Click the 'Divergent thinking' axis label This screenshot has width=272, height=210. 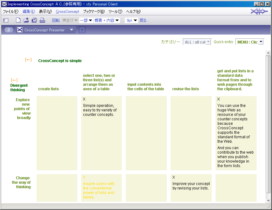click(19, 88)
